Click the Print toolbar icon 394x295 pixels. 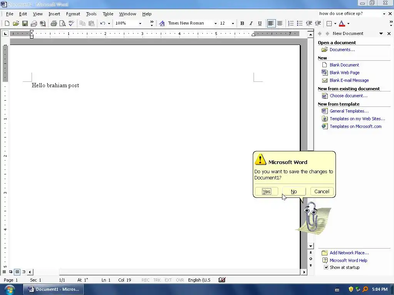click(x=54, y=23)
